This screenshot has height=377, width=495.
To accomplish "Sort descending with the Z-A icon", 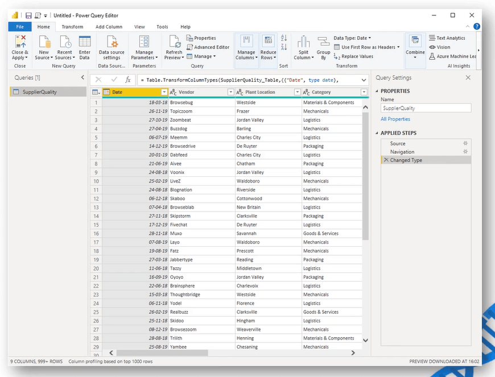I will [x=284, y=47].
